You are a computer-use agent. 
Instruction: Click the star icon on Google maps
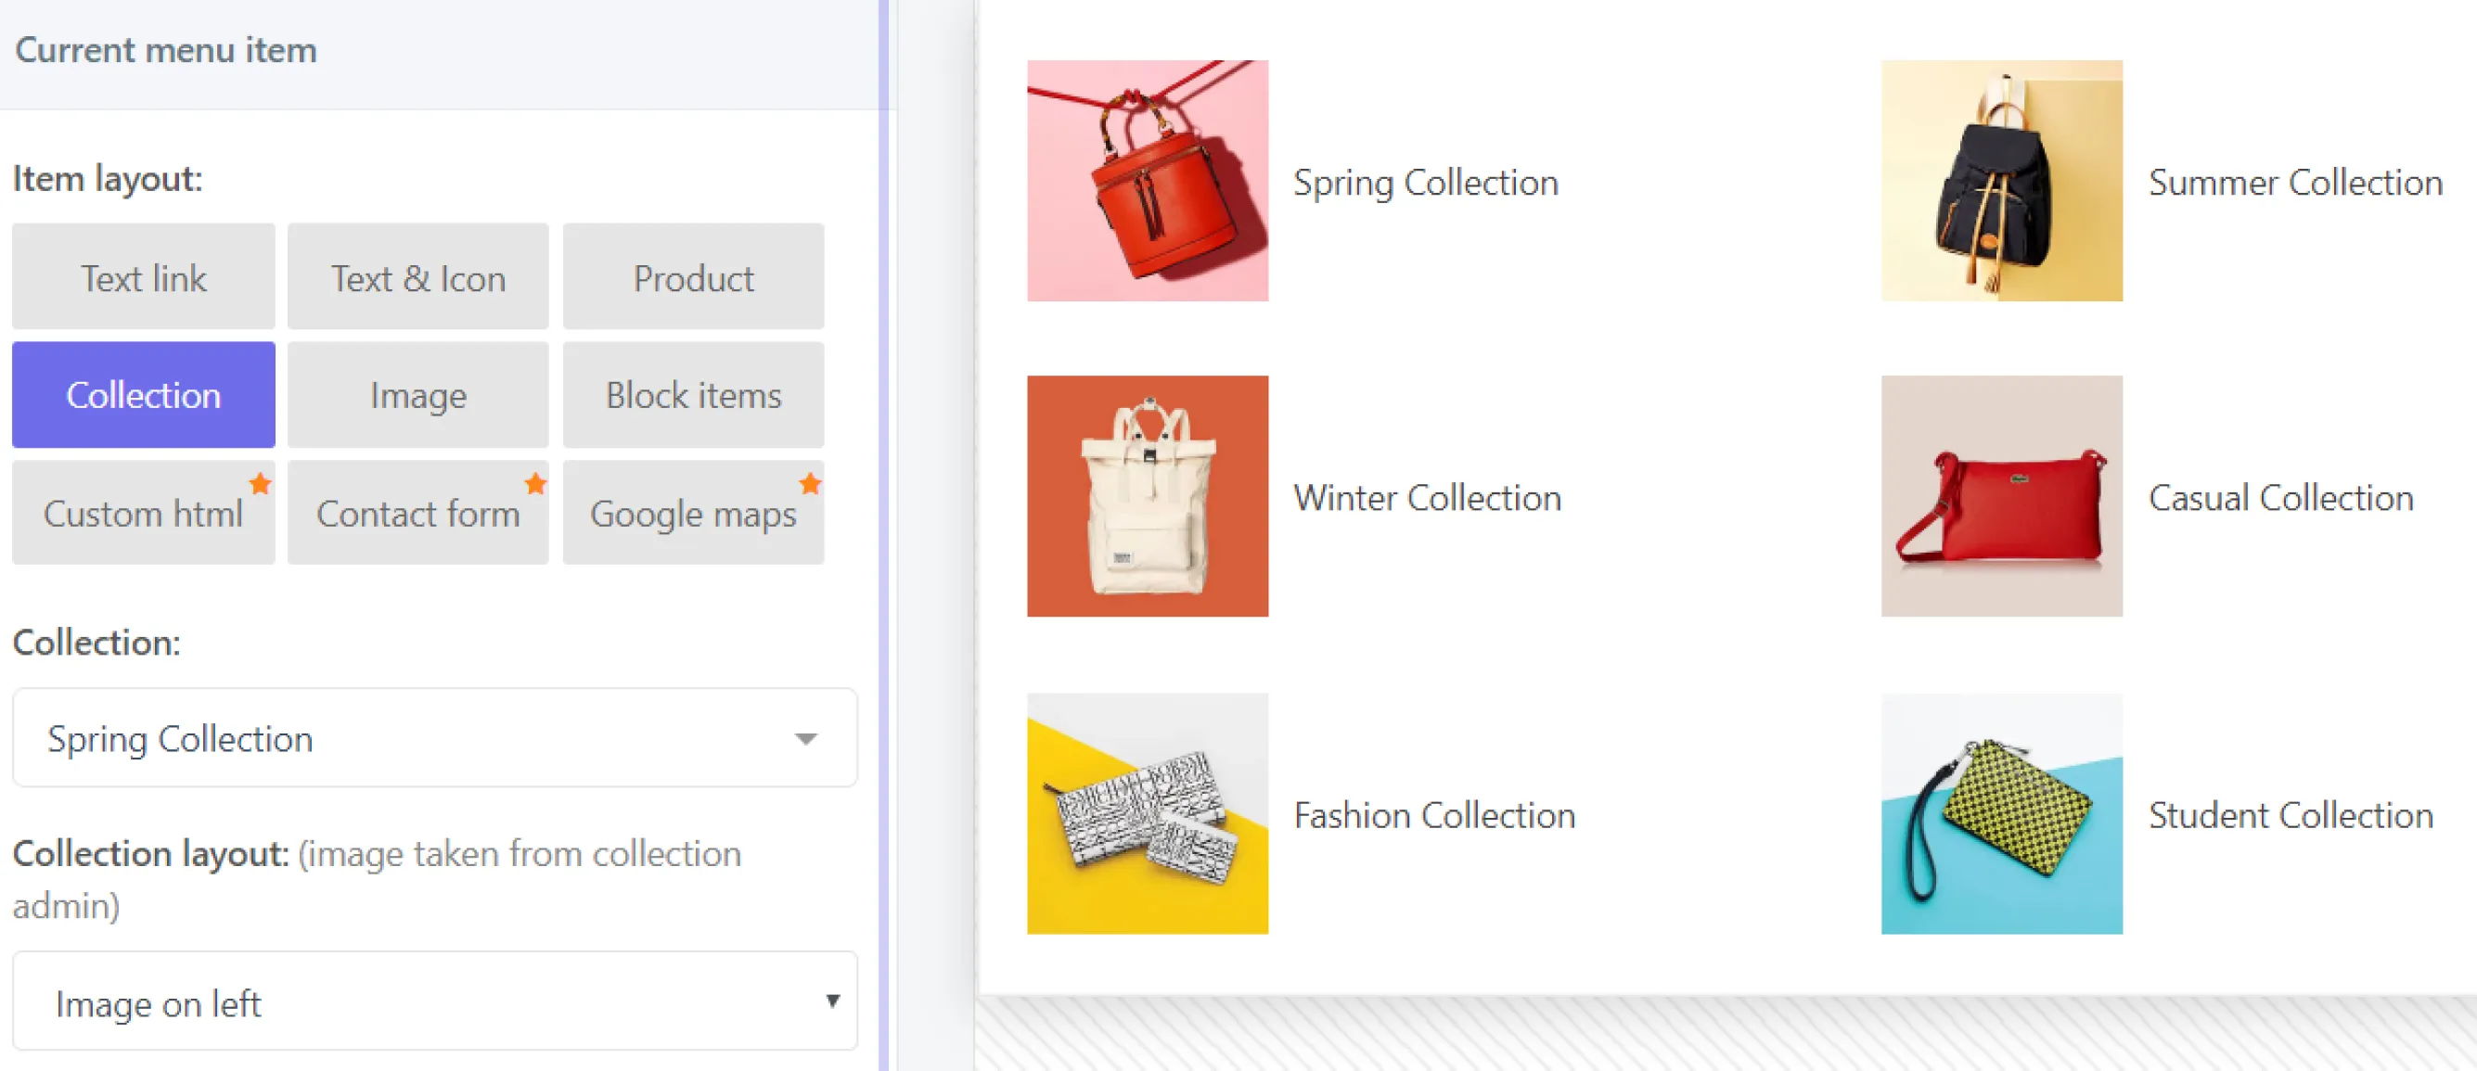[x=811, y=484]
